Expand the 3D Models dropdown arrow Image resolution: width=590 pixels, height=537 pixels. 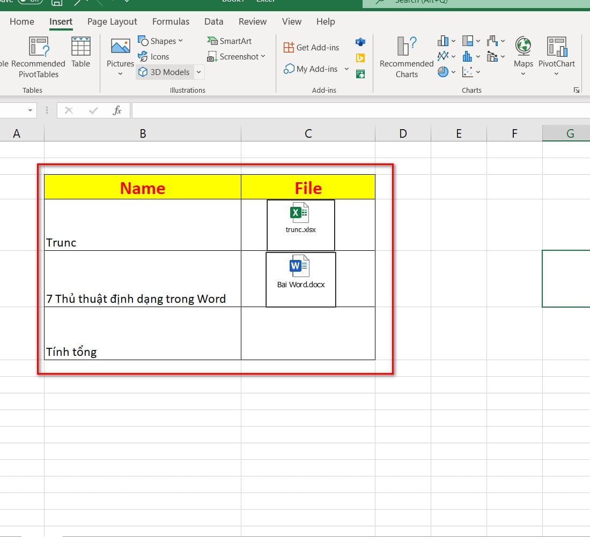(198, 72)
